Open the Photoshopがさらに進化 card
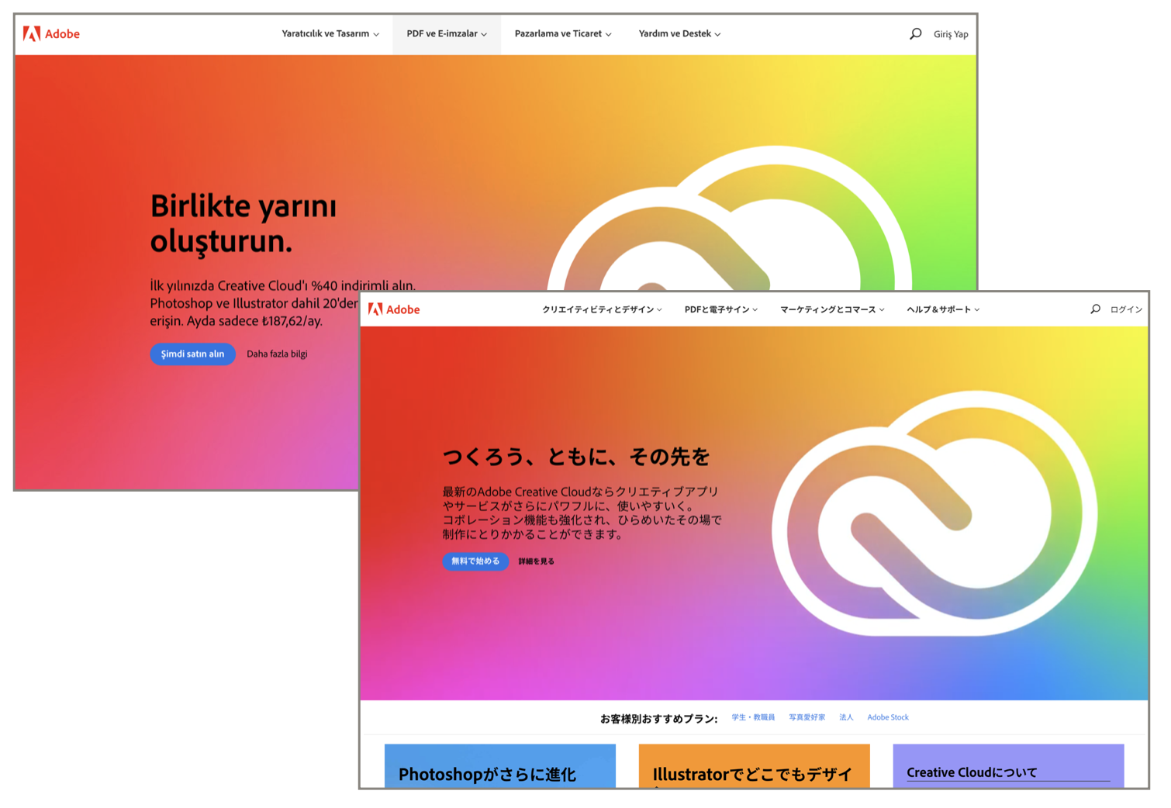1171x808 pixels. click(x=500, y=766)
